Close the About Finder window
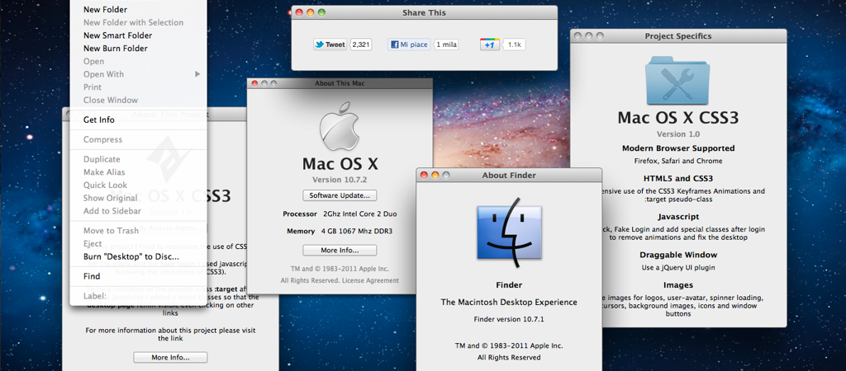The image size is (846, 371). (x=424, y=175)
